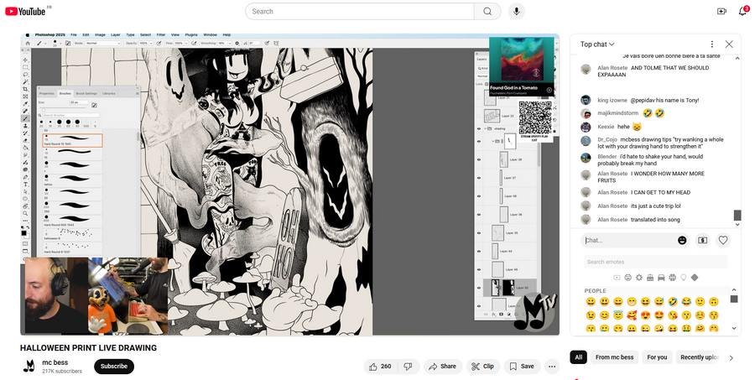
Task: Open more actions menu beside Save
Action: [552, 367]
